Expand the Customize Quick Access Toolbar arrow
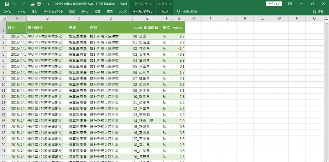 coord(49,4)
